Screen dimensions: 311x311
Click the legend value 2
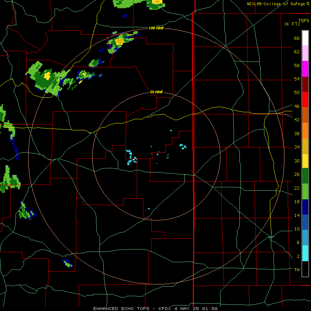[x=298, y=256]
